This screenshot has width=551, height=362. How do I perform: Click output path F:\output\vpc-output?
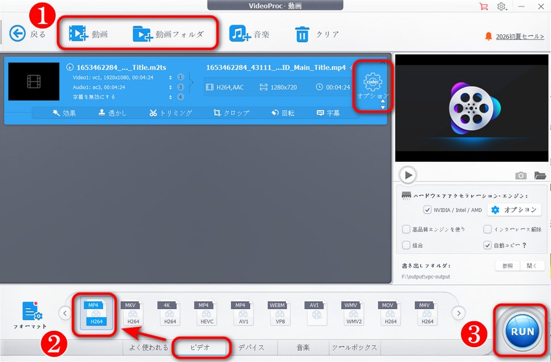click(x=425, y=277)
